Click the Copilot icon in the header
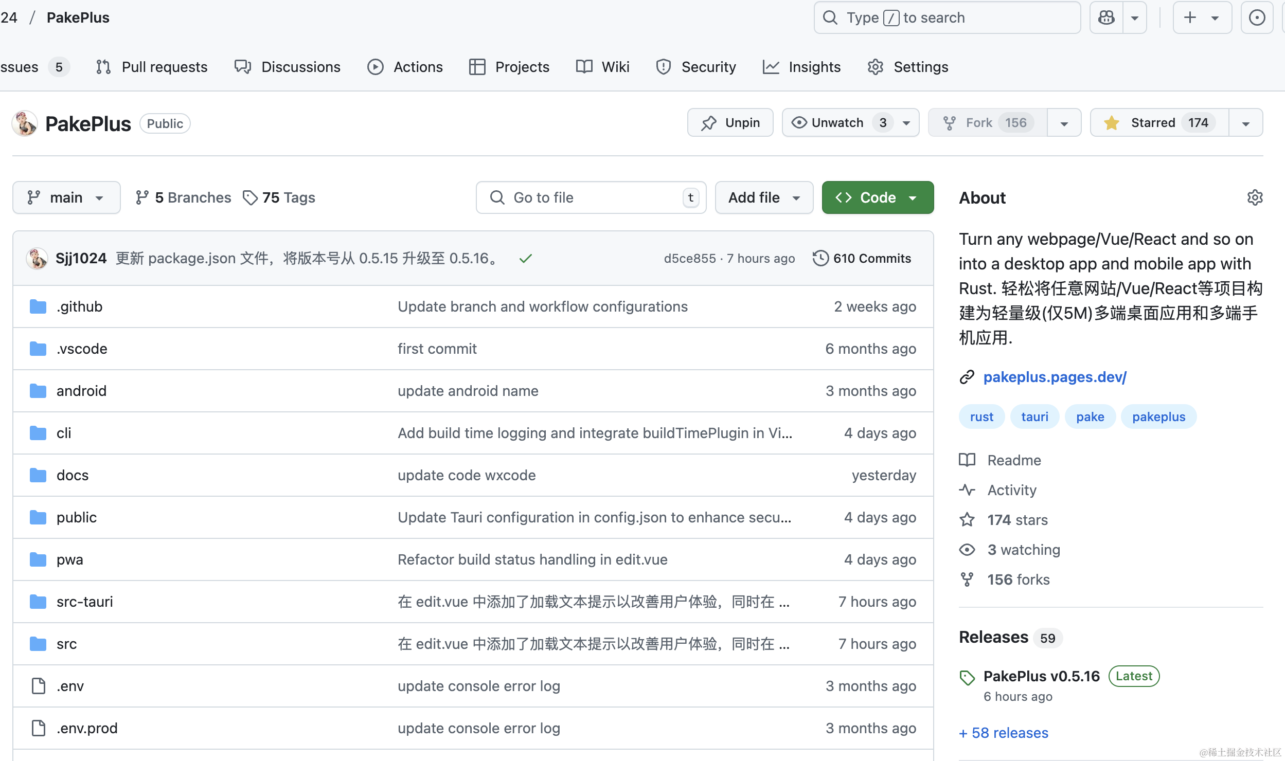The image size is (1285, 761). click(1106, 18)
